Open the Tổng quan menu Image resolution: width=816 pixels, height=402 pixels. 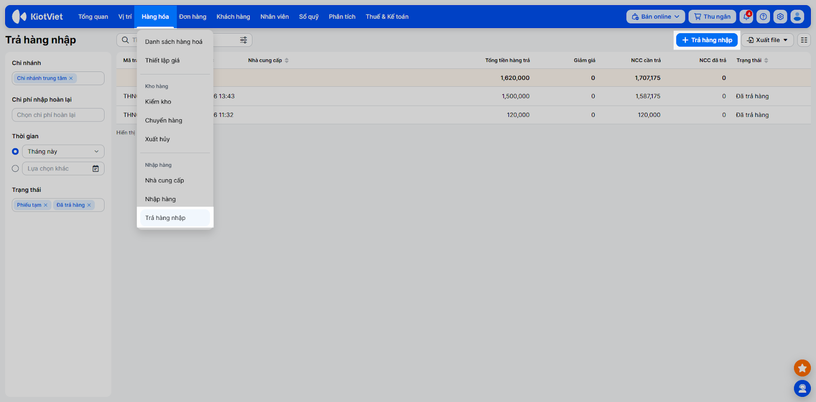[x=93, y=16]
